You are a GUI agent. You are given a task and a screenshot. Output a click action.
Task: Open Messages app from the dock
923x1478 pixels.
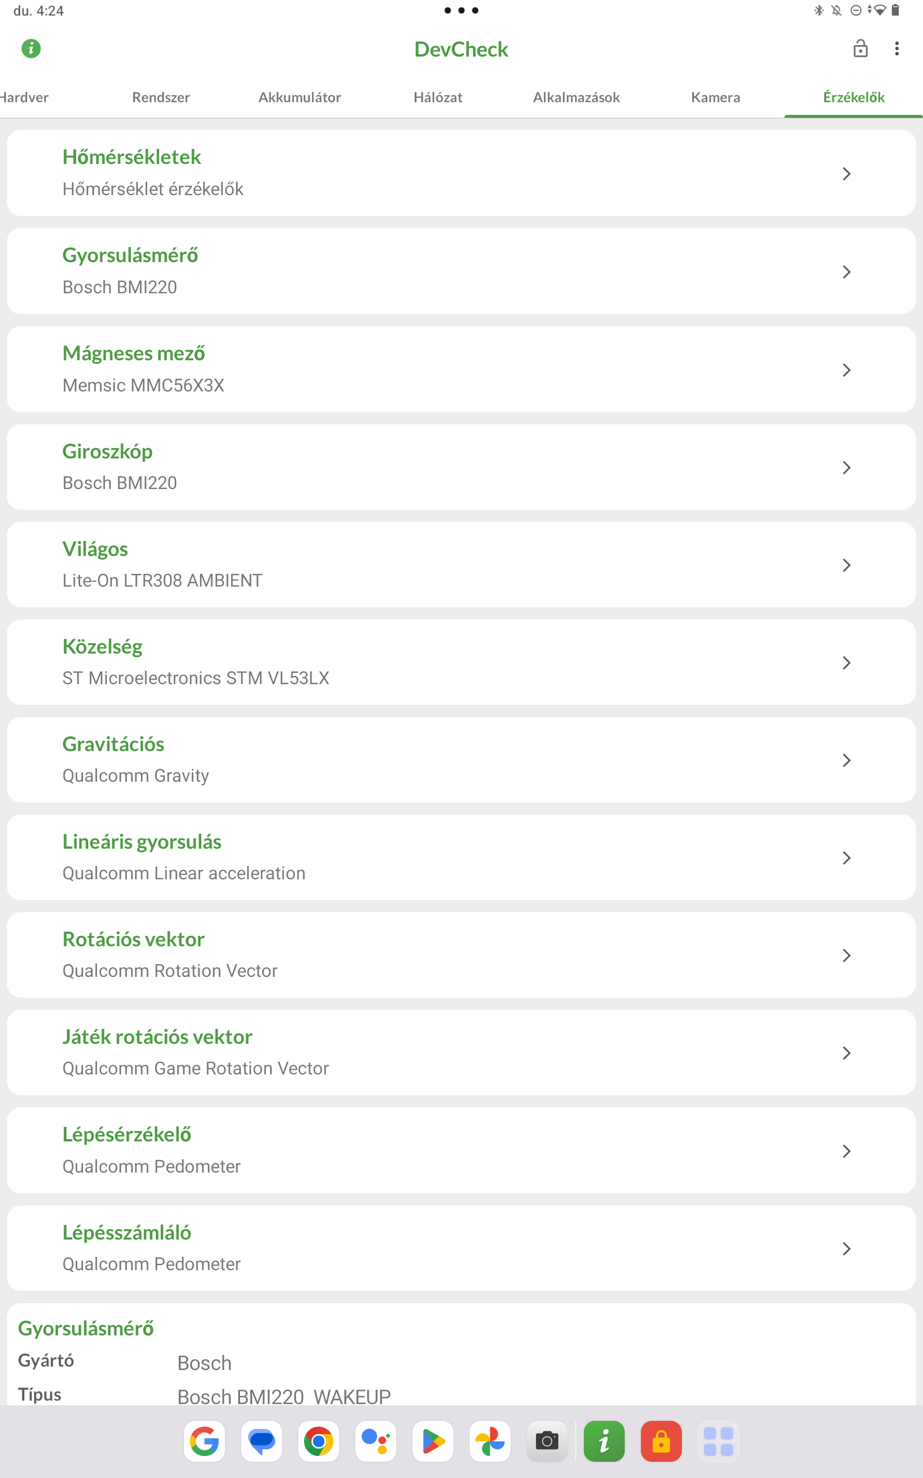coord(261,1440)
